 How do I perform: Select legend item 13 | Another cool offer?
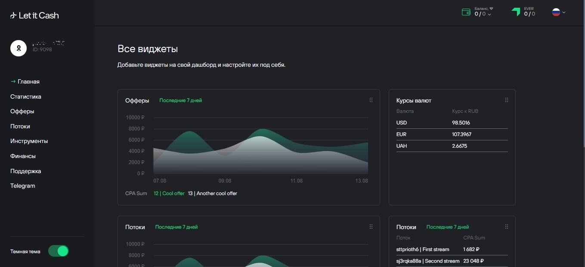point(213,193)
